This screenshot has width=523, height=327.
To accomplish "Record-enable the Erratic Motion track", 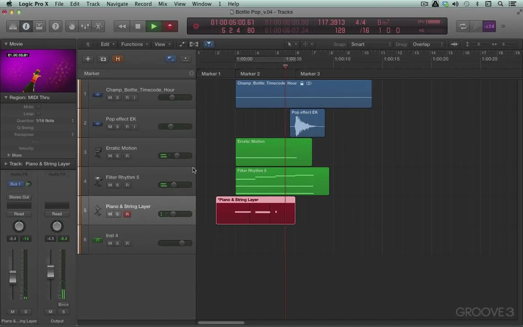I will tap(127, 156).
